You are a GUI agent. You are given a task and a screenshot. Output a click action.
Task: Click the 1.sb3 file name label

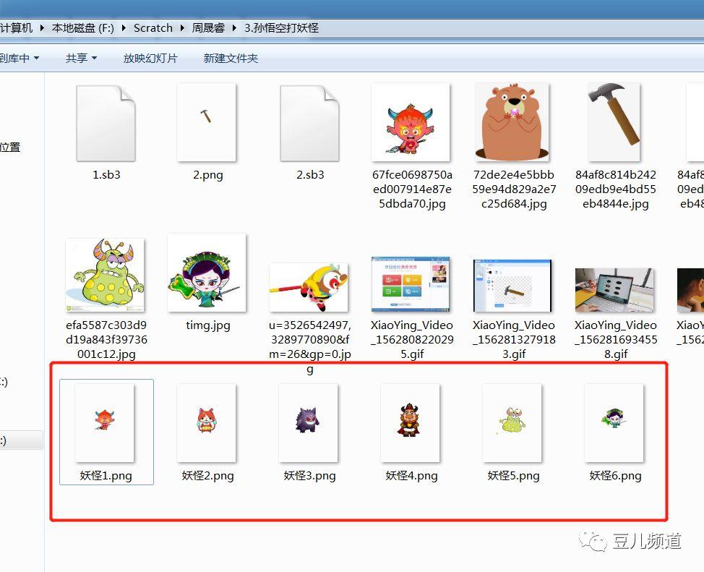pyautogui.click(x=106, y=175)
